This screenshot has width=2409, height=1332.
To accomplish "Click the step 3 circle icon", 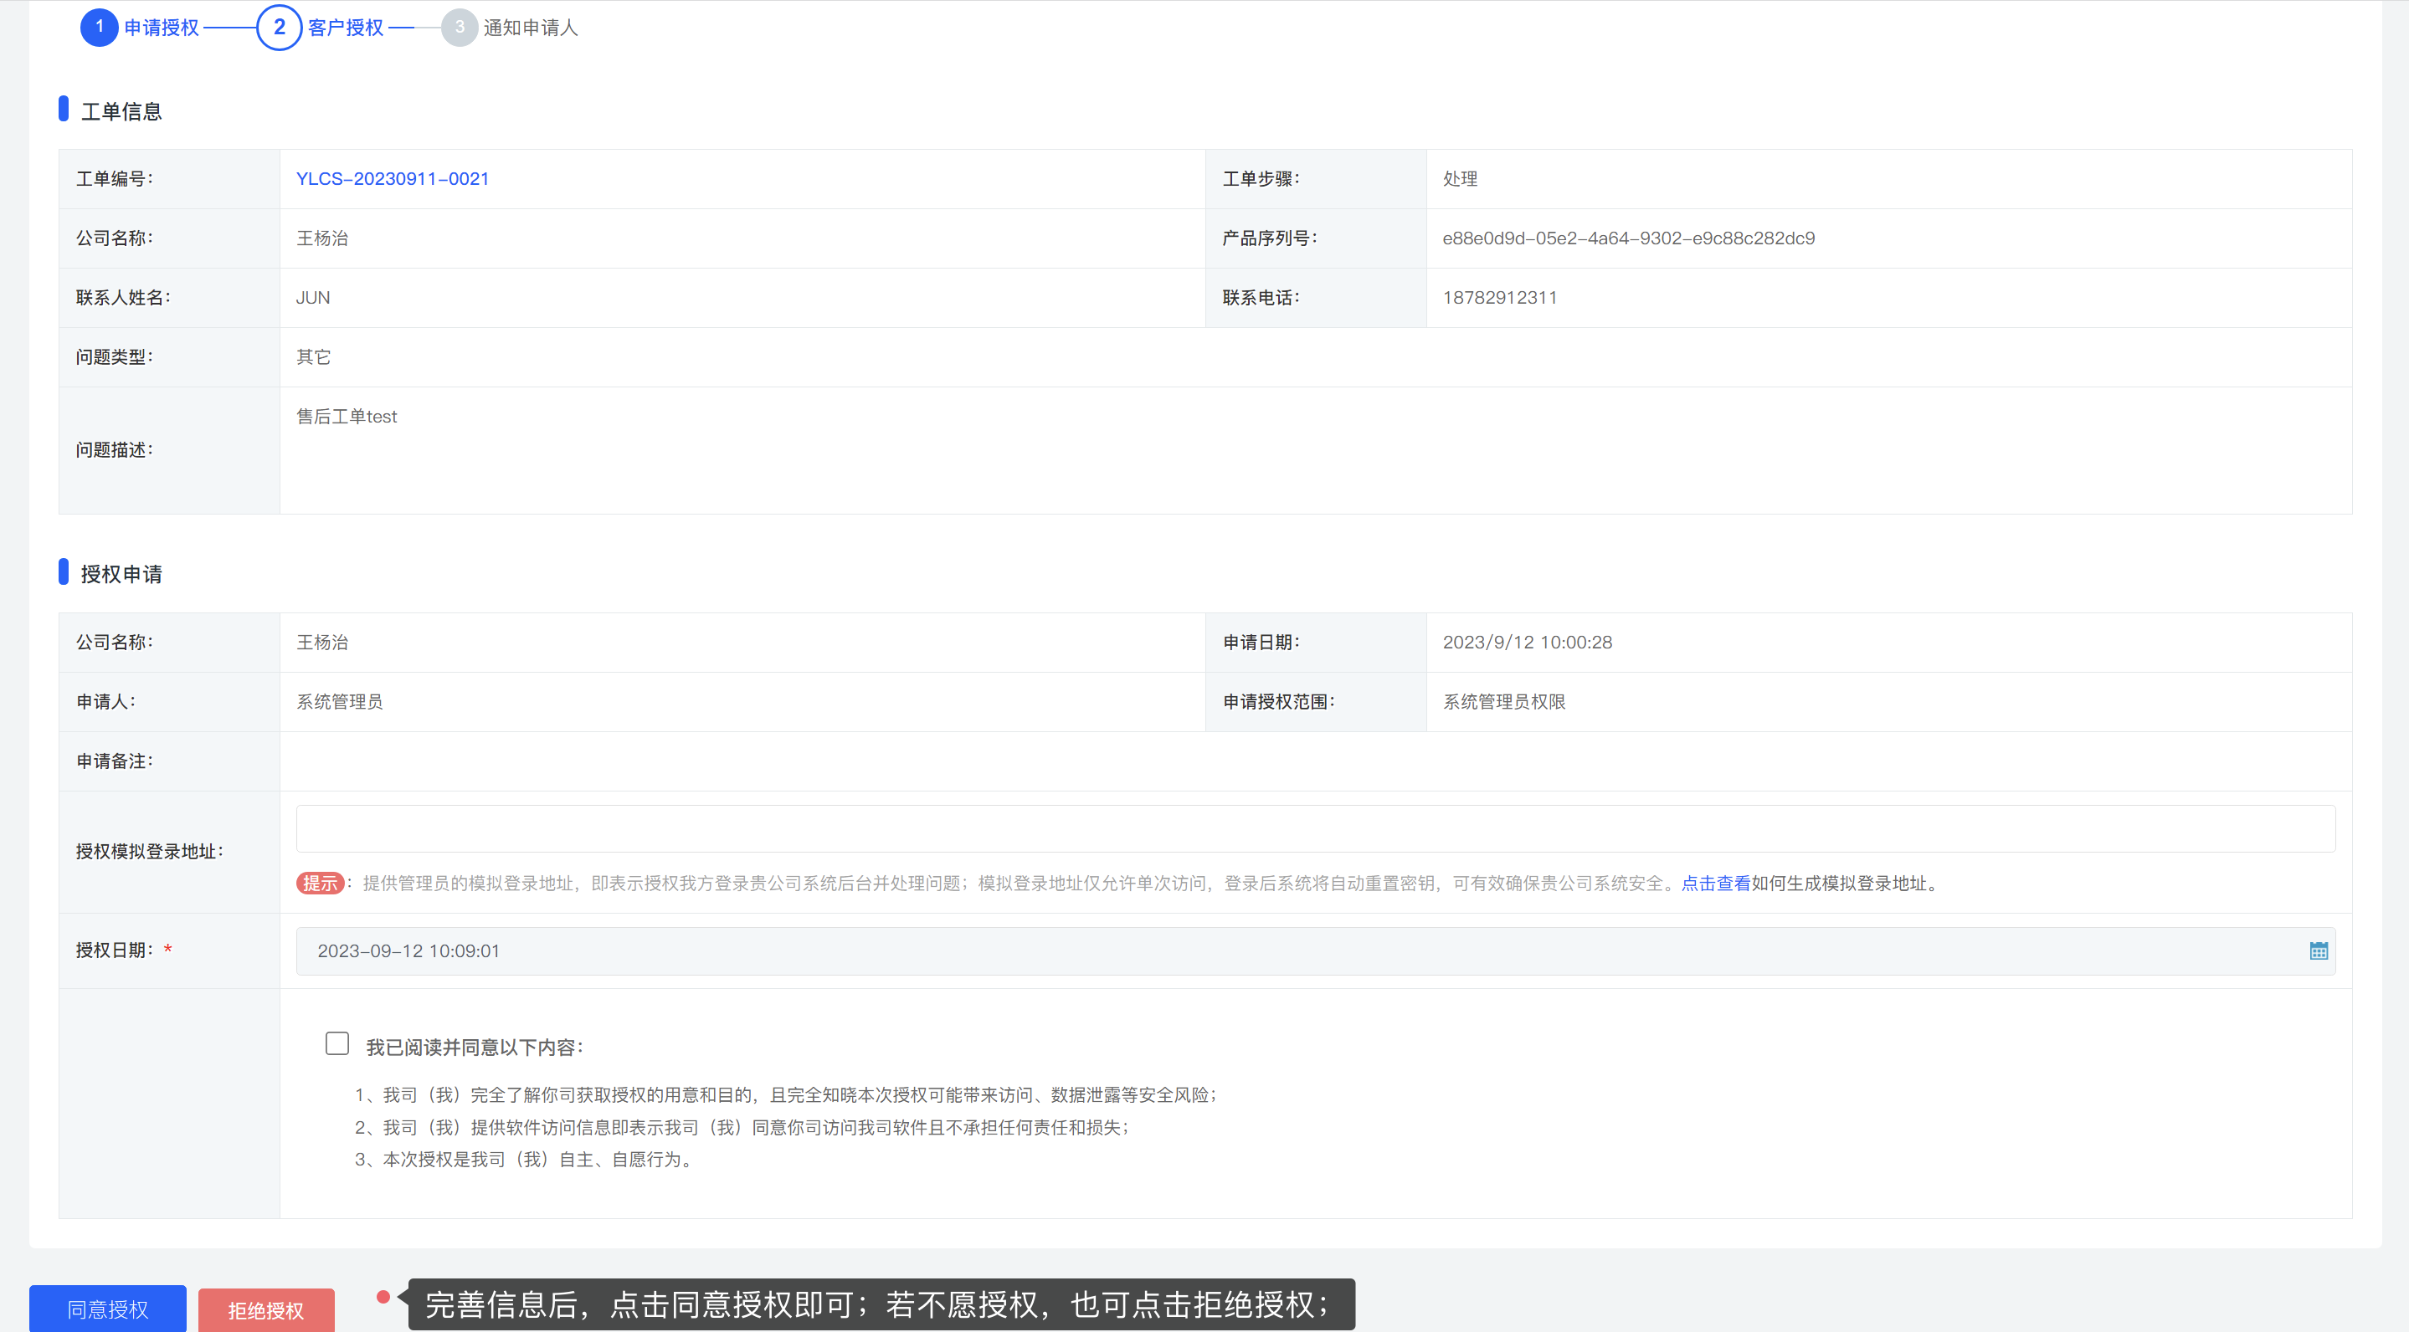I will pos(460,27).
